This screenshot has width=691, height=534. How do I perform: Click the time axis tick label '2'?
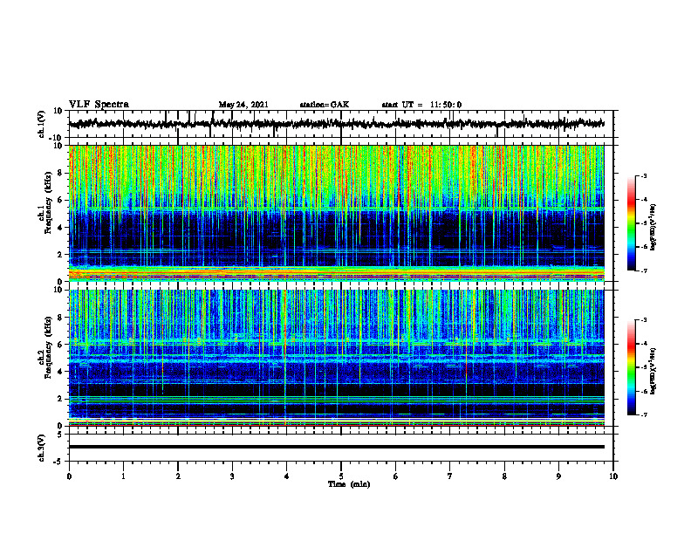pyautogui.click(x=178, y=476)
